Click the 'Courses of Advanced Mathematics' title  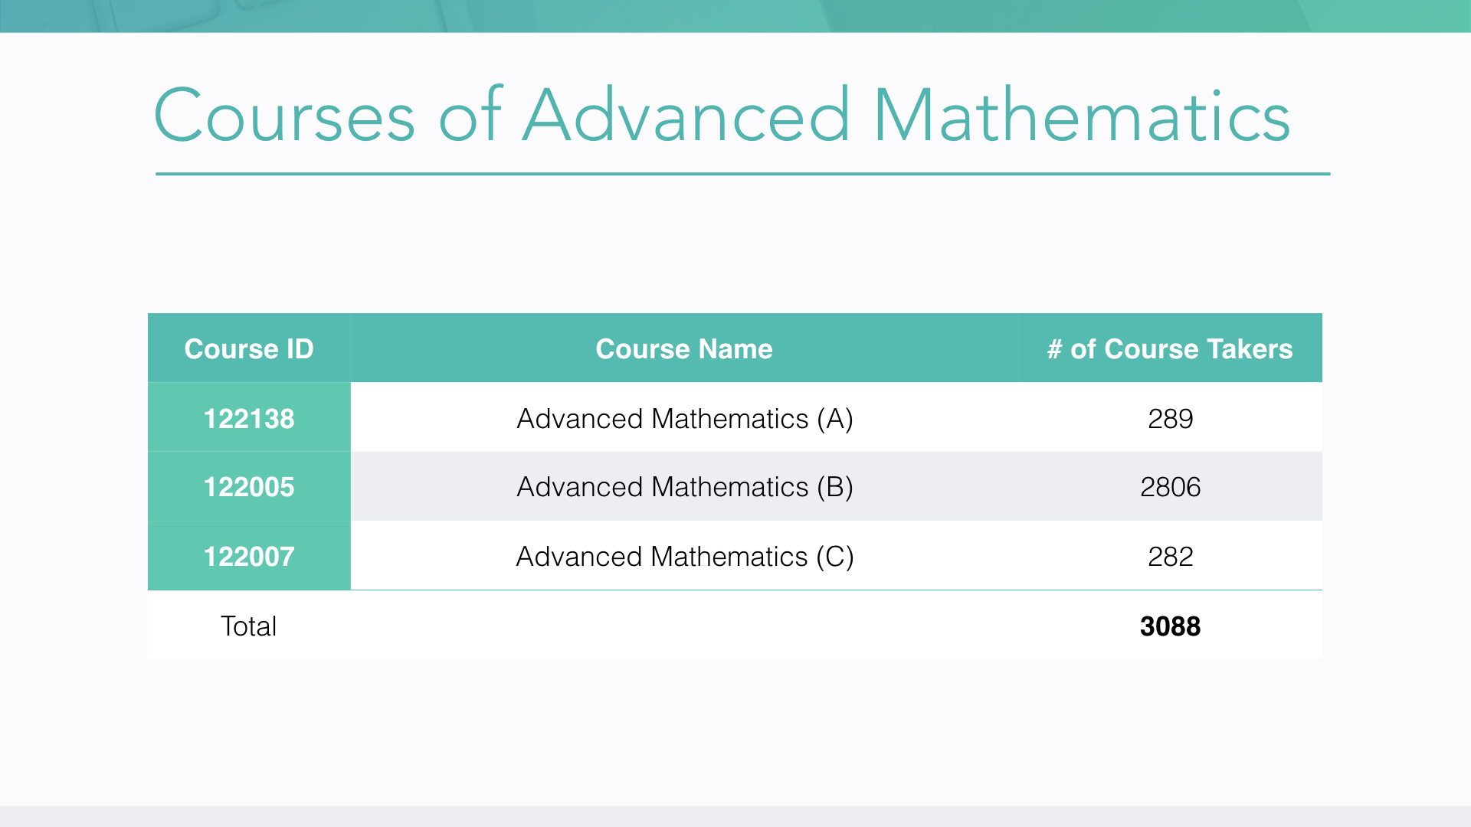(722, 116)
